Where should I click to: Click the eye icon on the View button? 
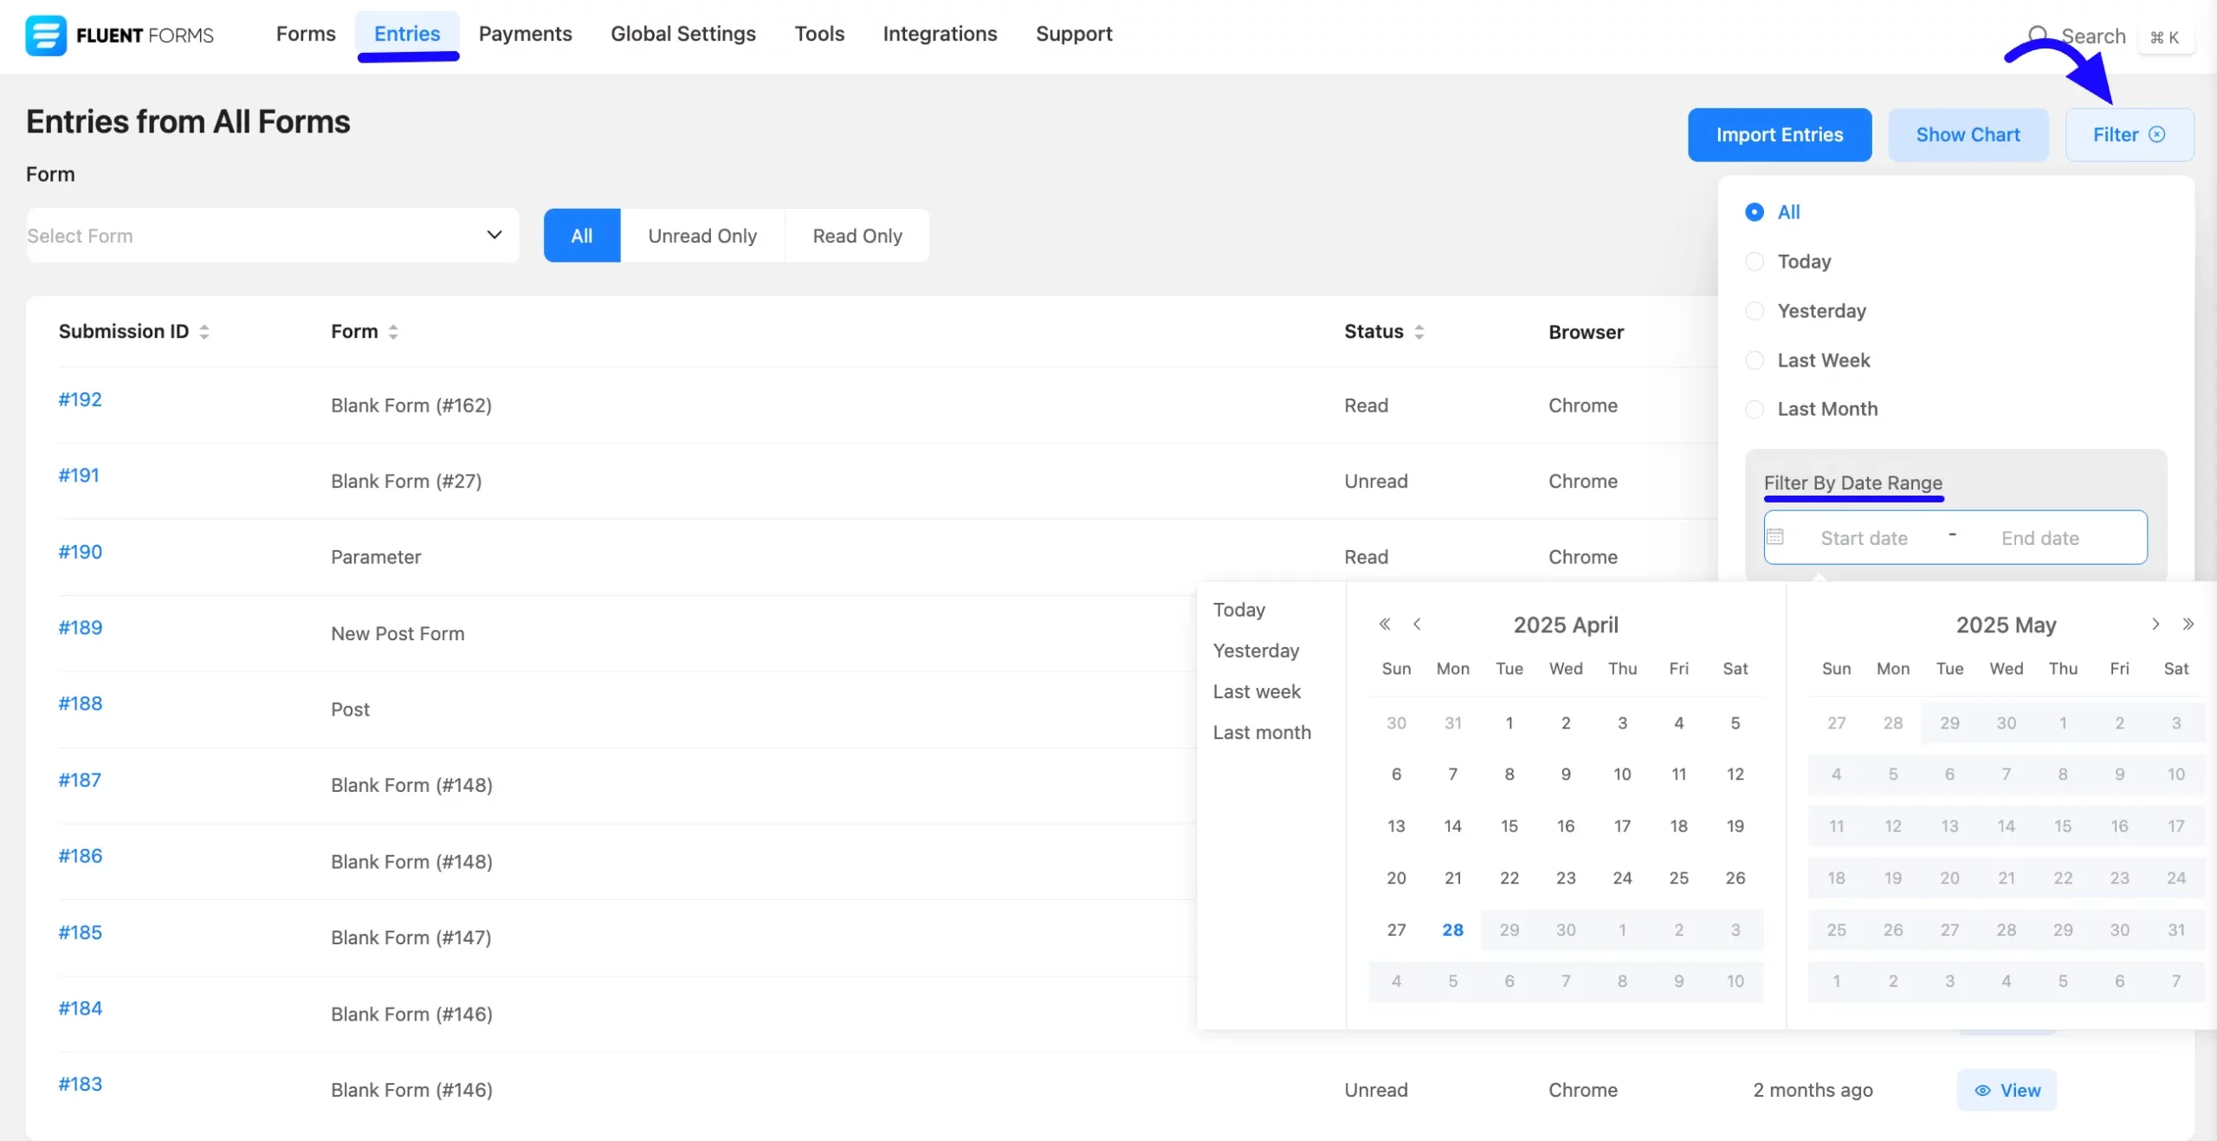pyautogui.click(x=1983, y=1090)
